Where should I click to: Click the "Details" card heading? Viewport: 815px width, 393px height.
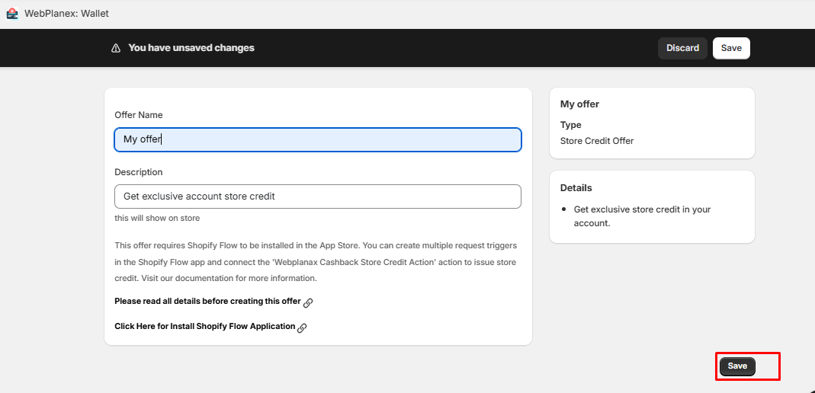click(576, 188)
